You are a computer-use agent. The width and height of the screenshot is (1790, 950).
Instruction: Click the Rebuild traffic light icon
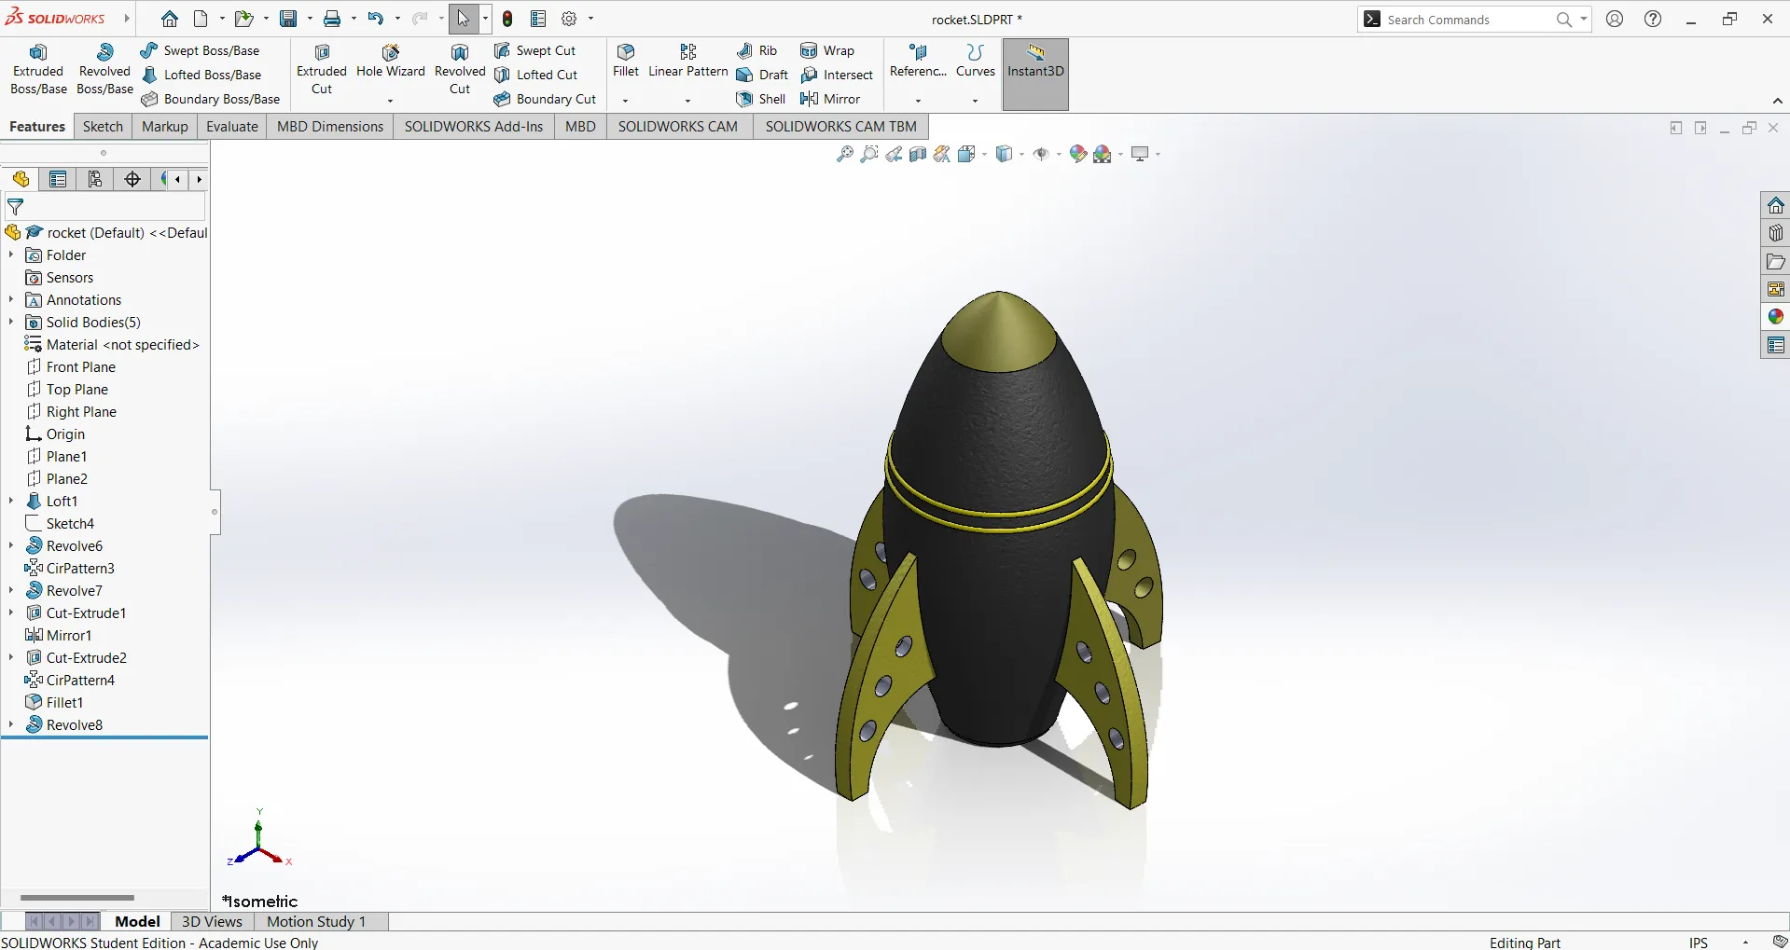click(507, 19)
